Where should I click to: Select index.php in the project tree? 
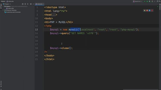11,8
